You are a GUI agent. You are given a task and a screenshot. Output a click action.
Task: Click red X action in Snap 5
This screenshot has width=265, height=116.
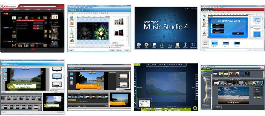click(x=197, y=79)
